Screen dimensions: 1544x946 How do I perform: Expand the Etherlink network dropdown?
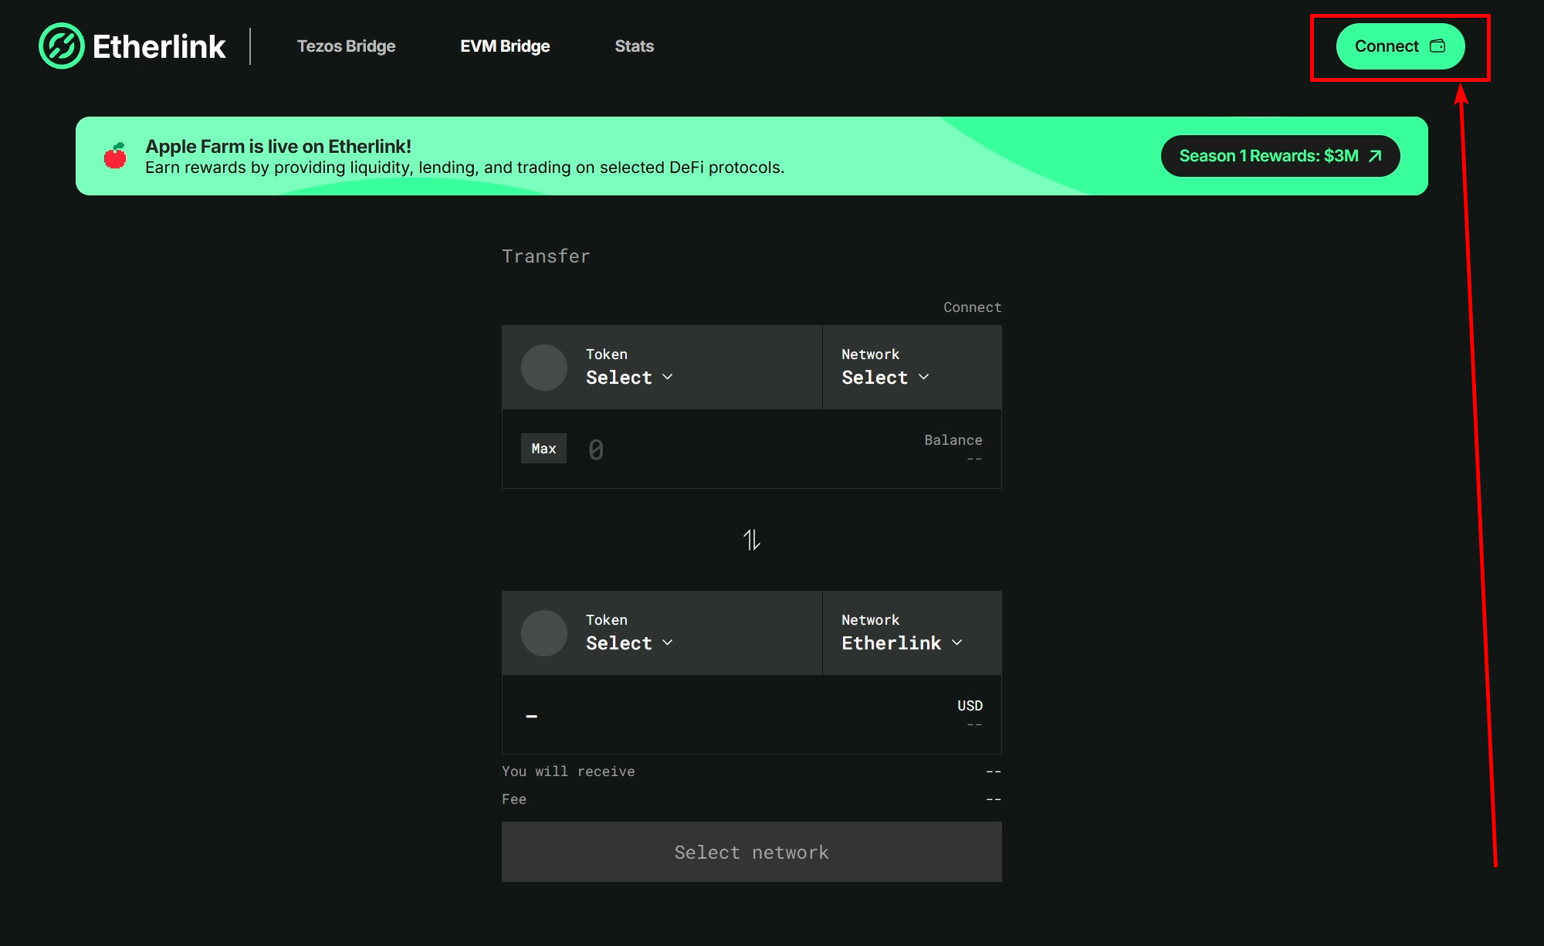coord(902,643)
